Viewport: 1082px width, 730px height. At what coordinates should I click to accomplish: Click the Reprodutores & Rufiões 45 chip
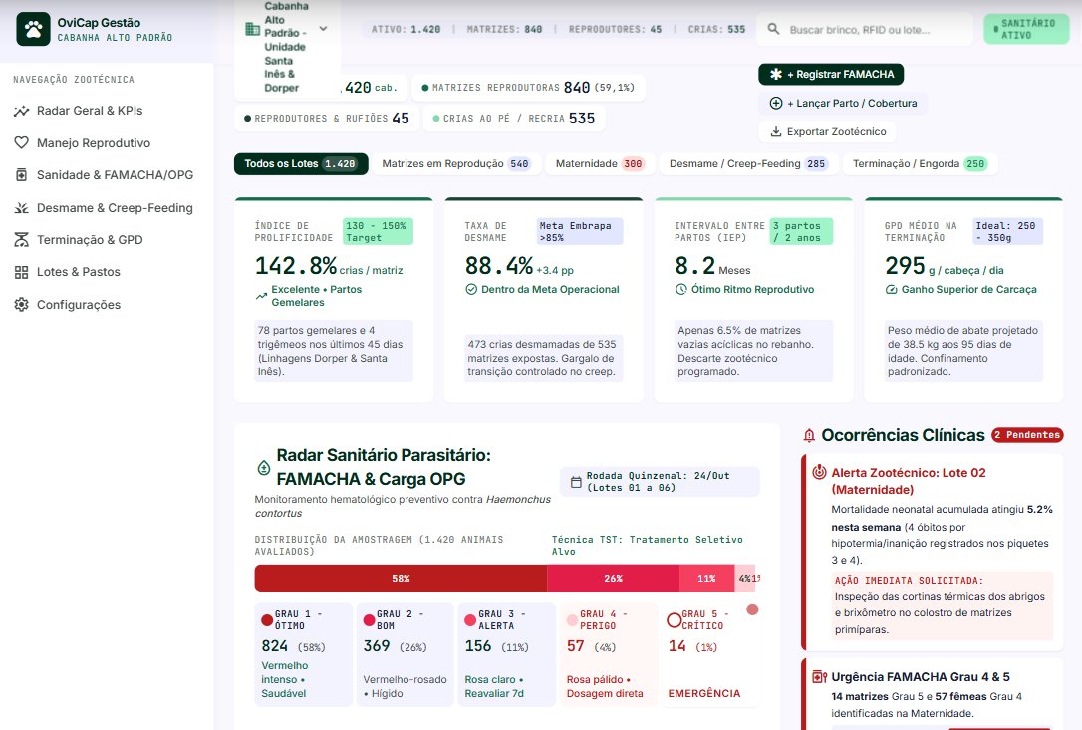coord(327,118)
